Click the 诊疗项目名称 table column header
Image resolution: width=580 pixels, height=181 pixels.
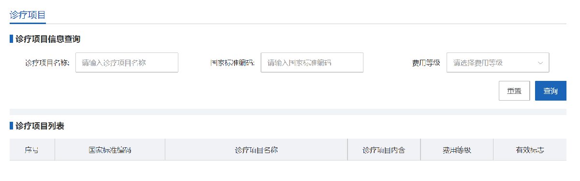tap(256, 150)
